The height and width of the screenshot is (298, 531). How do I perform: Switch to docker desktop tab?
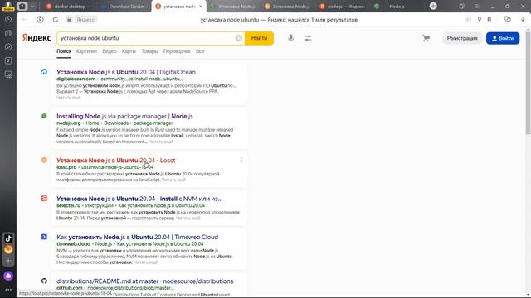[68, 7]
